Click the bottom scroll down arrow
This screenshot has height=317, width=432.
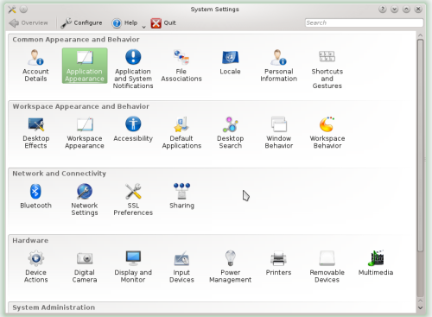point(420,307)
